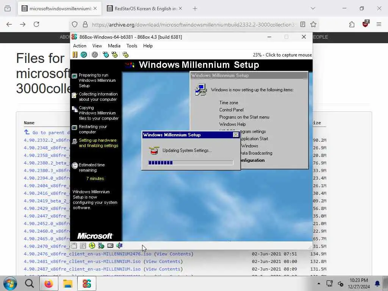Viewport: 388px width, 291px height.
Task: Click the 4.90.2419_beta_2 file link
Action: point(47,201)
